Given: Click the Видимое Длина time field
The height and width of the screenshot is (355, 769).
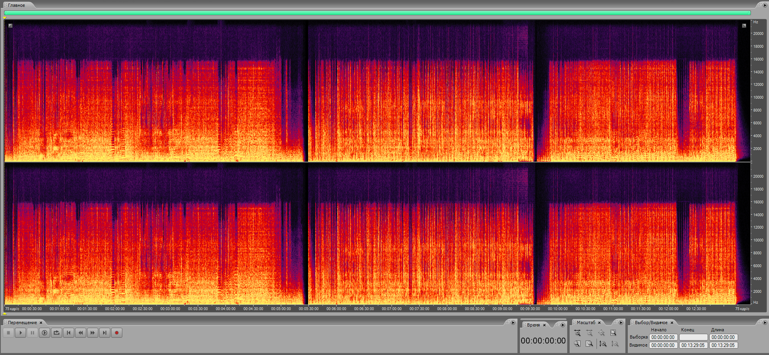Looking at the screenshot, I should (723, 345).
